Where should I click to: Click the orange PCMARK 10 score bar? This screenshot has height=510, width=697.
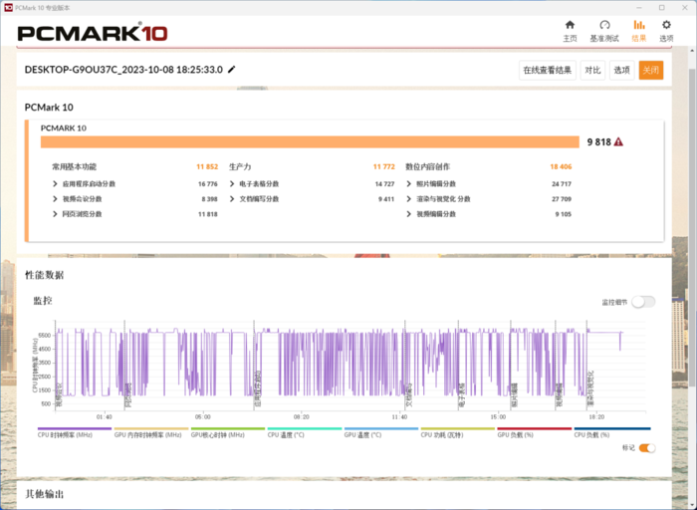(310, 141)
